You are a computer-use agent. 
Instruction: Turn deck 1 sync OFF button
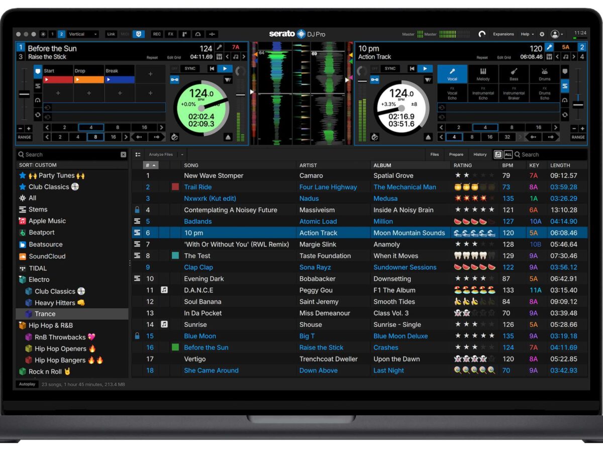pyautogui.click(x=175, y=68)
